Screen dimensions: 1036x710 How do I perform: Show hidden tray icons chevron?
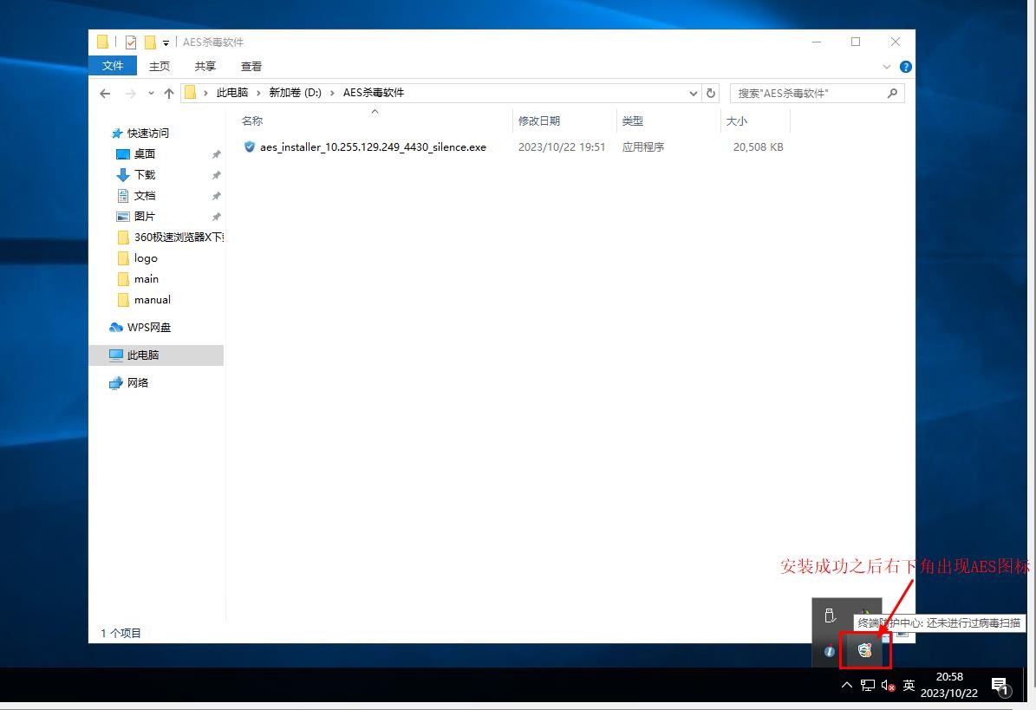point(847,686)
